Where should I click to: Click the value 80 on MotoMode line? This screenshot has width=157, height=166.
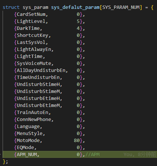pyautogui.click(x=77, y=141)
